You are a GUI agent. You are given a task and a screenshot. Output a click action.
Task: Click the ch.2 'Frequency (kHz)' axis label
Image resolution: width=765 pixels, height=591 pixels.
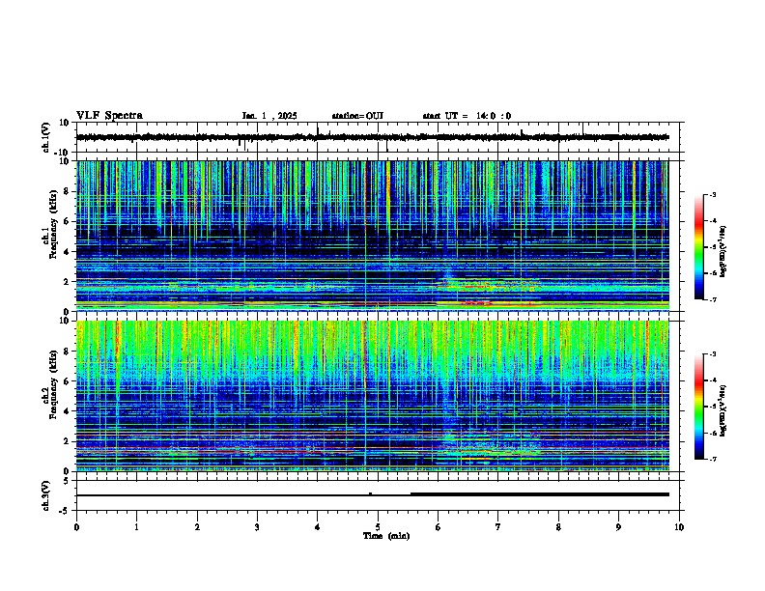pos(53,384)
